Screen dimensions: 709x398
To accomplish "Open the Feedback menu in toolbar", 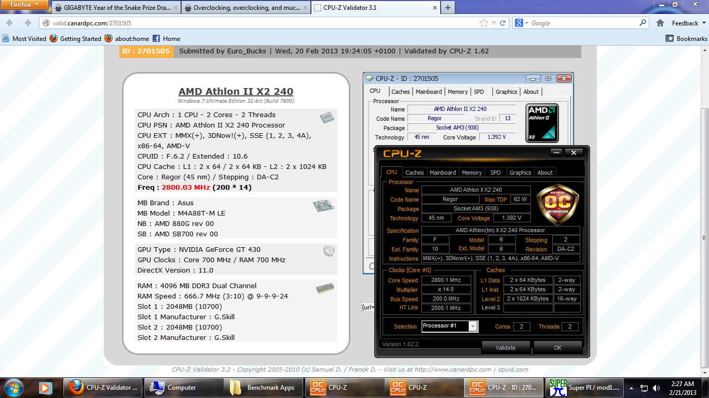I will pos(687,23).
